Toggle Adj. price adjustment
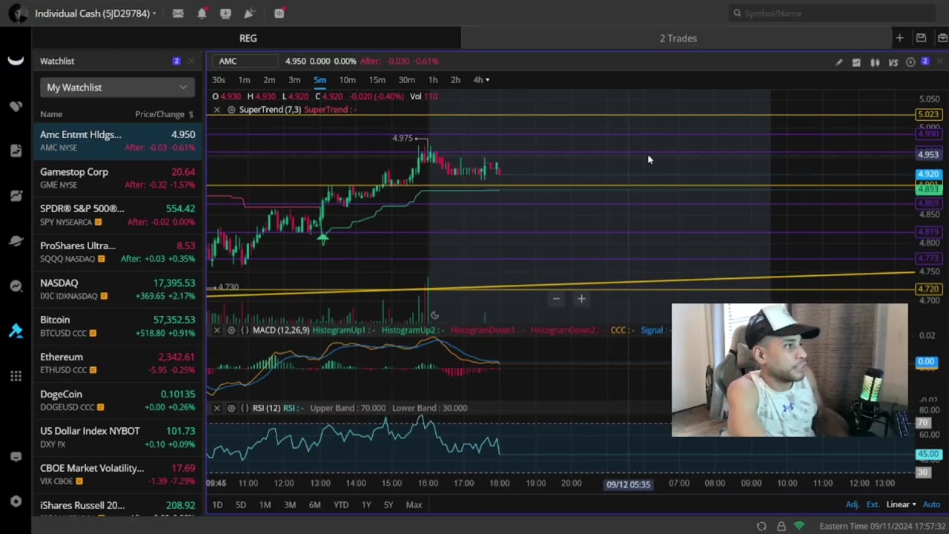 click(853, 504)
